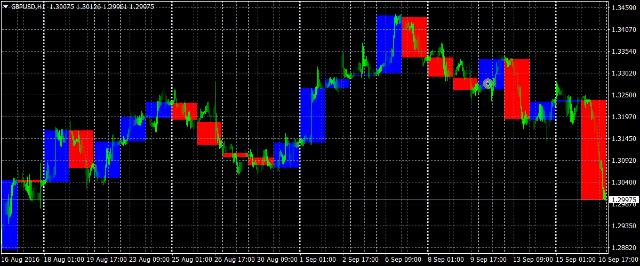Click the triangle arrow beside GBPUSD,H1

coord(5,6)
